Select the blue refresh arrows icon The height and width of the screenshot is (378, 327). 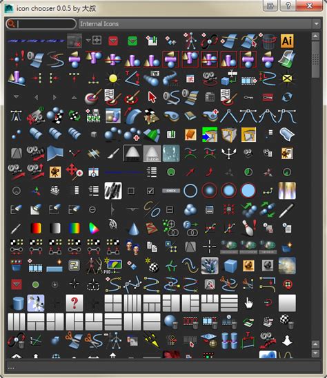coord(287,97)
